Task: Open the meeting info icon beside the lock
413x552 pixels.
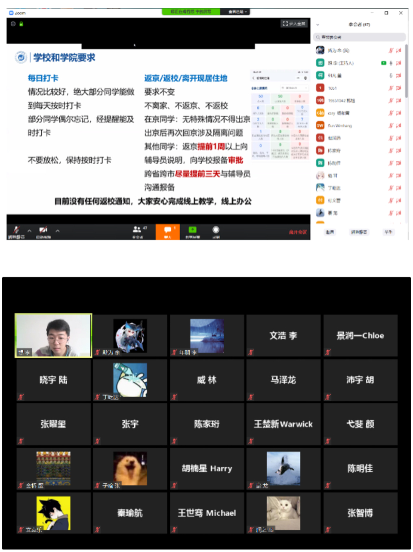Action: click(13, 24)
